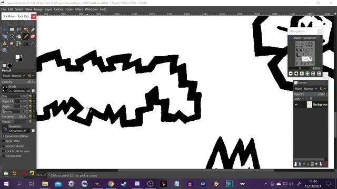Screen dimensions: 337x189
Task: Toggle Size link to brush default
Action: pos(34,96)
